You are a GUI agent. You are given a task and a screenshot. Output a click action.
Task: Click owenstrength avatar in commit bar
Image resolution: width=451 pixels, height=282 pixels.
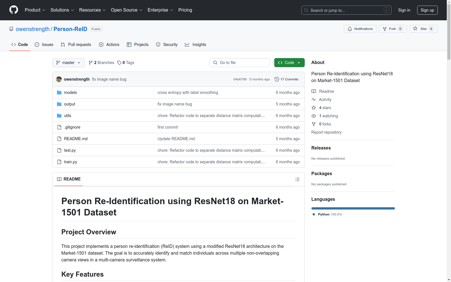click(x=59, y=79)
